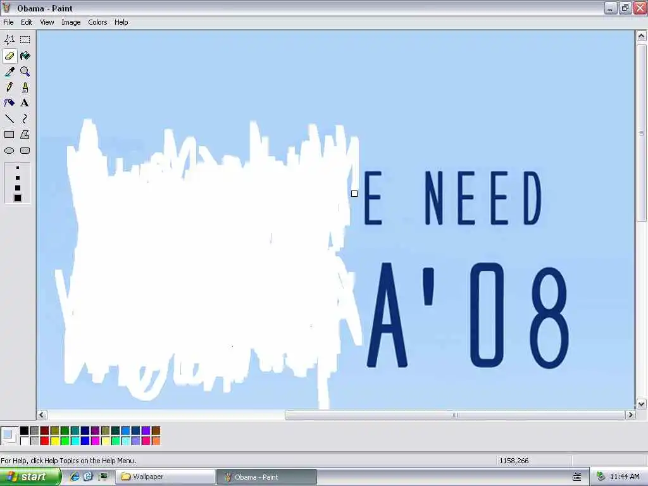The width and height of the screenshot is (648, 486).
Task: Choose the white color swatch
Action: [x=25, y=441]
